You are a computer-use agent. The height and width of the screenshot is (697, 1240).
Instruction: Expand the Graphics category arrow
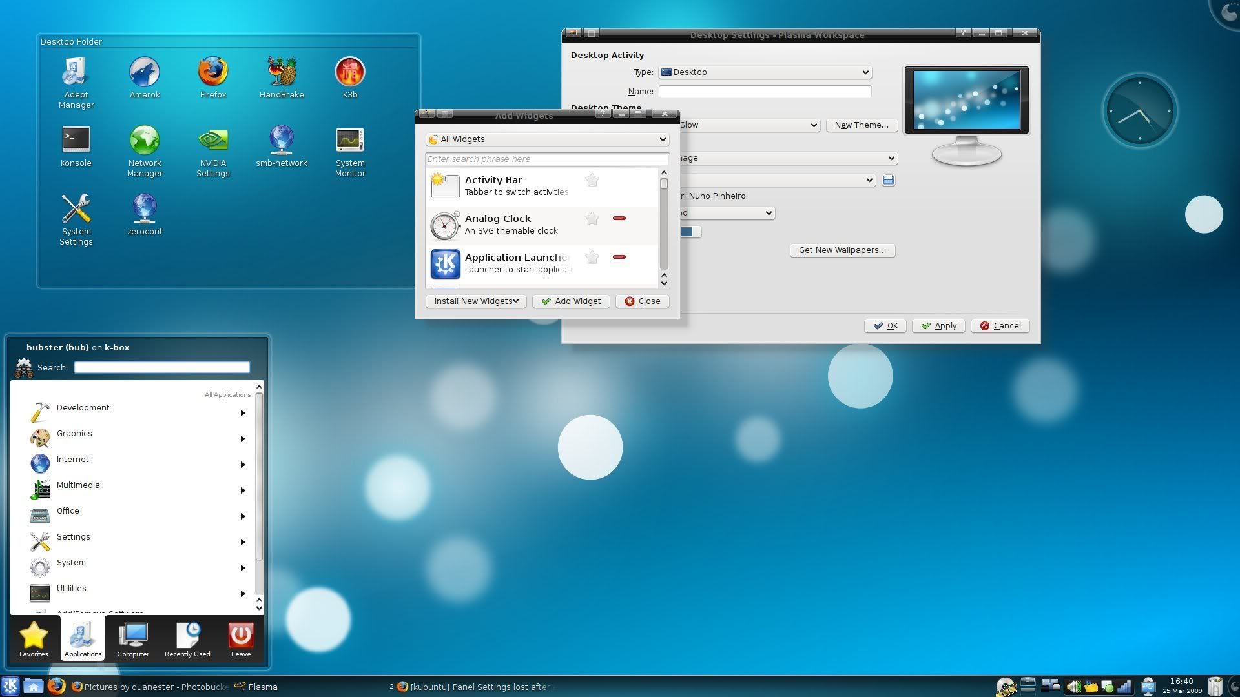pyautogui.click(x=243, y=439)
